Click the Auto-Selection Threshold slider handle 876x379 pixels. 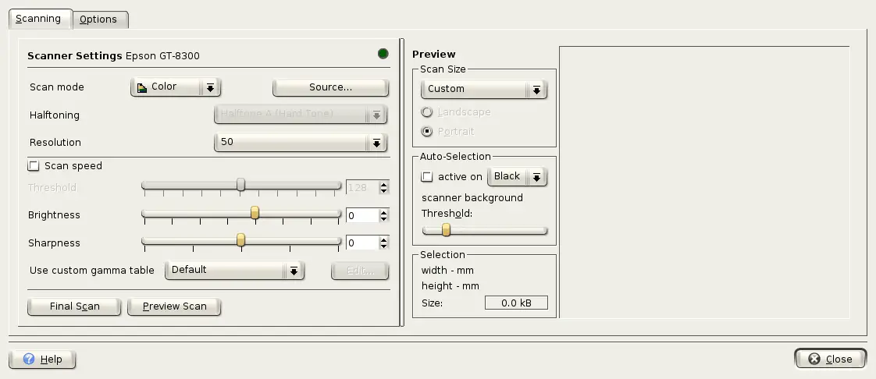click(x=446, y=229)
